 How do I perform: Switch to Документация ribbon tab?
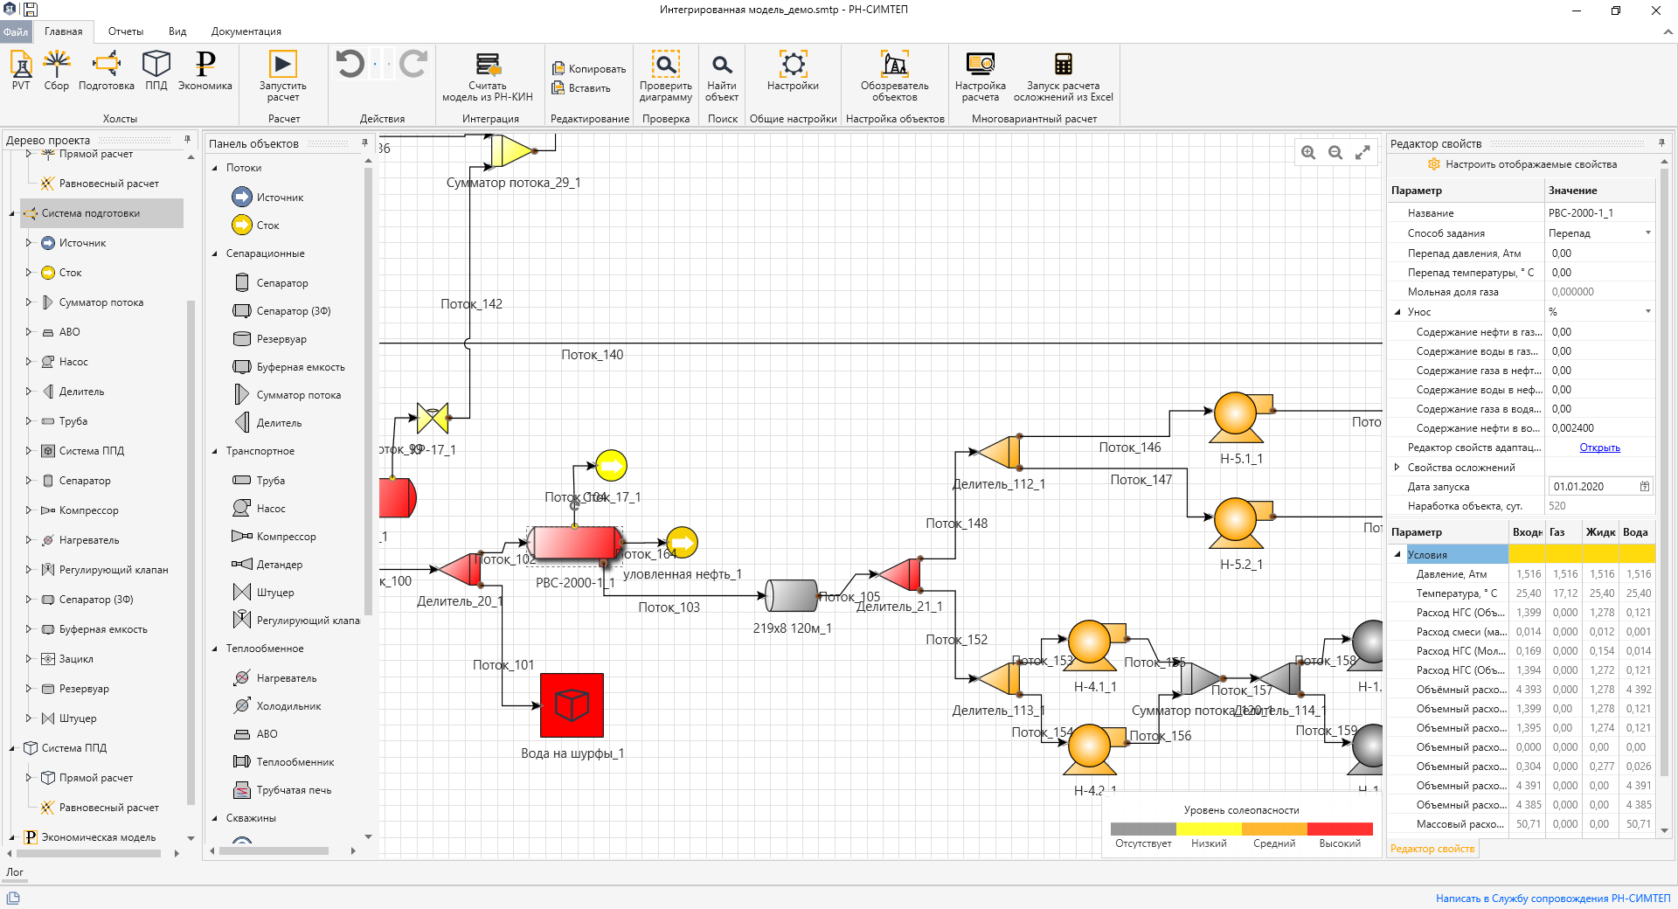coord(246,31)
